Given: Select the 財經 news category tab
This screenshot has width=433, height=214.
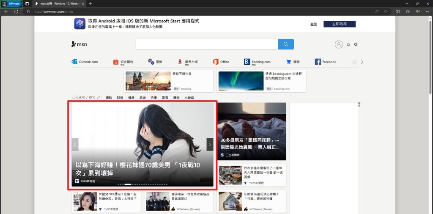Looking at the screenshot, I should [x=120, y=98].
